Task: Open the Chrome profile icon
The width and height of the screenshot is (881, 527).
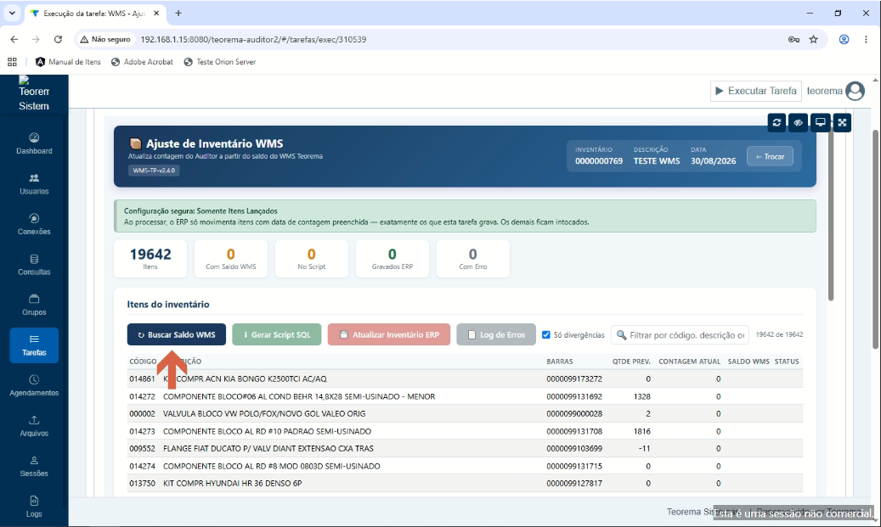Action: pyautogui.click(x=844, y=39)
